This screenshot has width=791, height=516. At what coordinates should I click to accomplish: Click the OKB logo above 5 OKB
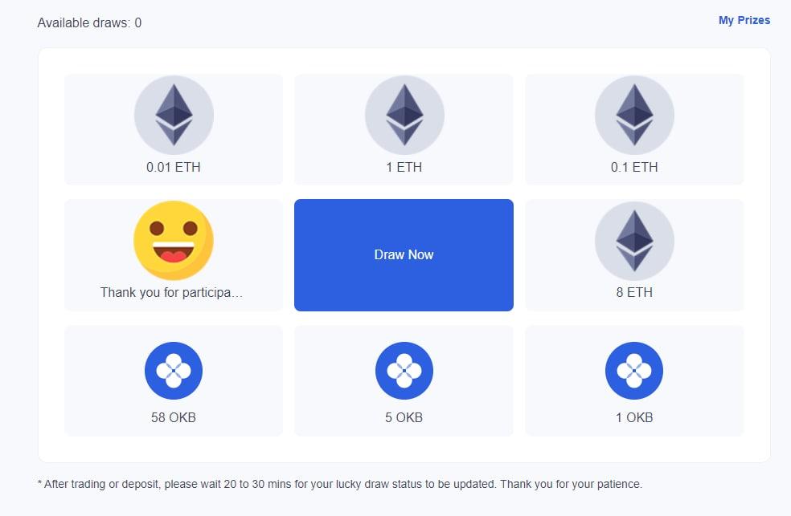[x=404, y=371]
